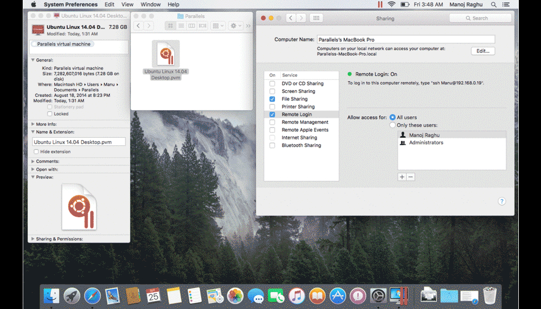Open Photos flower icon in dock
This screenshot has height=309, width=541.
pyautogui.click(x=235, y=295)
